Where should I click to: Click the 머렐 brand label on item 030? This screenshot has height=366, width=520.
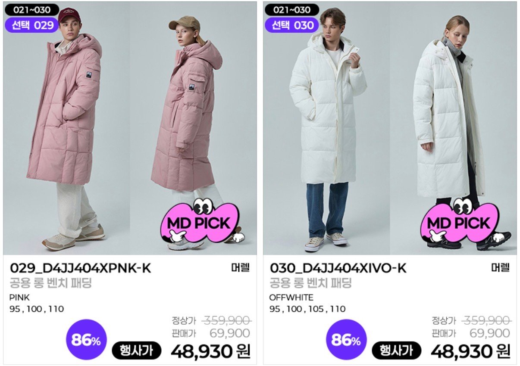pos(500,268)
